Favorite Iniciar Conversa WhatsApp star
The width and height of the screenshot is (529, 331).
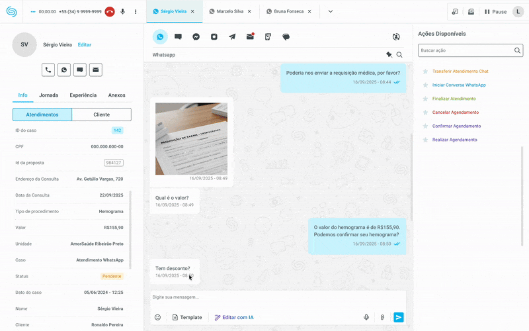pos(425,85)
